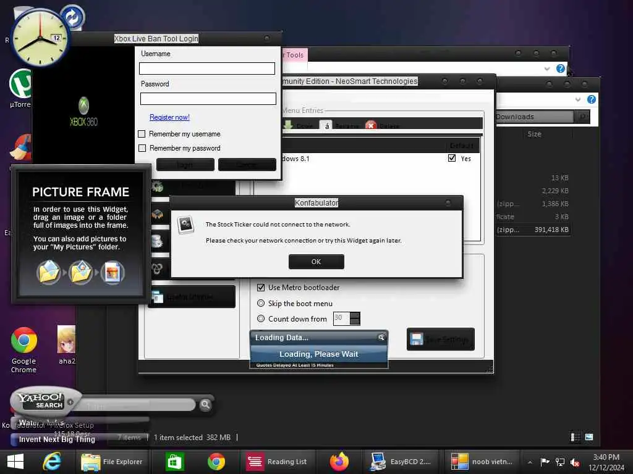Screen dimensions: 633x474
Task: Click the Rename icon in EasyBCD toolbar
Action: click(x=326, y=125)
